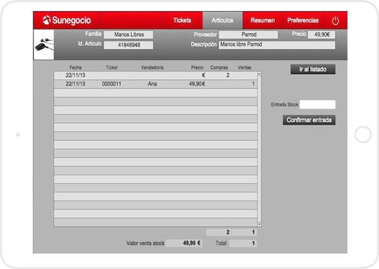
Task: Click the Precio field 49,90€ in header
Action: coord(322,35)
